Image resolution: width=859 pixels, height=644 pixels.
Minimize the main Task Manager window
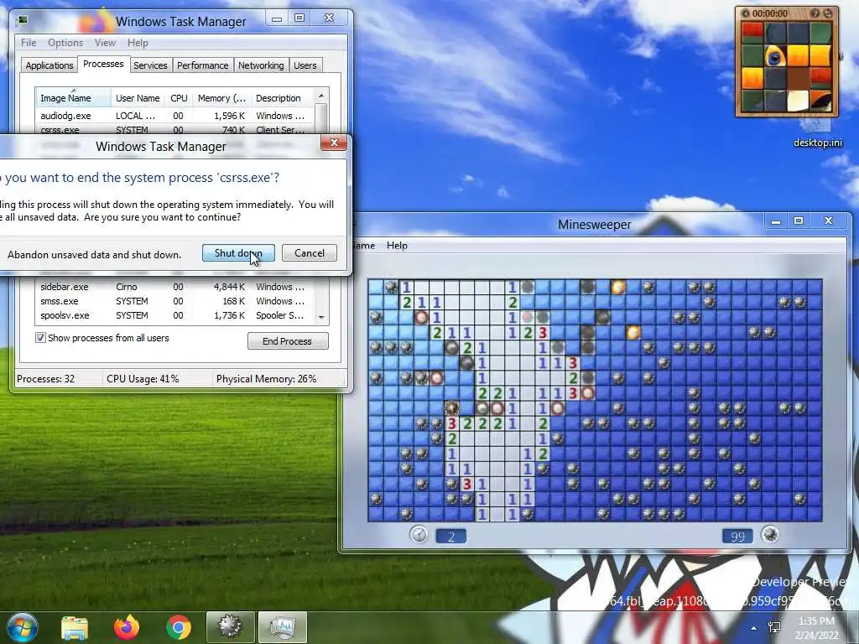(x=277, y=18)
